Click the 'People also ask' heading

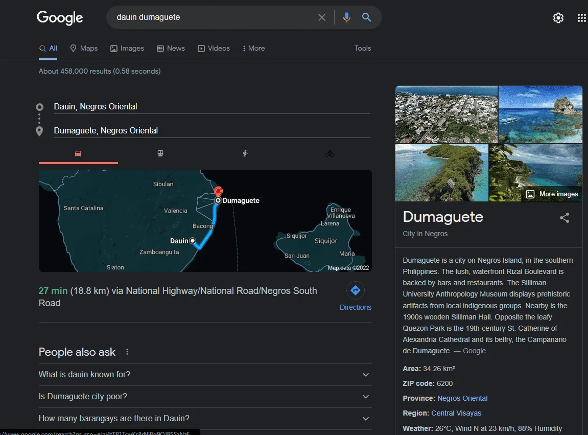[x=77, y=352]
